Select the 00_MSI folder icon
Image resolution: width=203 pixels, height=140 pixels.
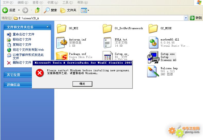click(61, 28)
